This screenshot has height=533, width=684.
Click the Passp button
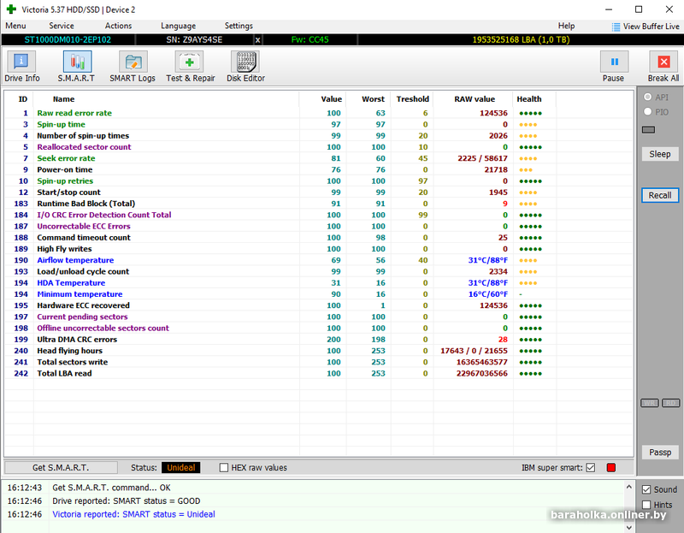(659, 453)
